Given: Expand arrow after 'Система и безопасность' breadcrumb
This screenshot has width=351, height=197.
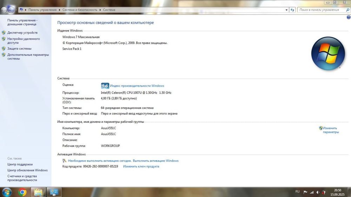Looking at the screenshot, I should (x=100, y=10).
